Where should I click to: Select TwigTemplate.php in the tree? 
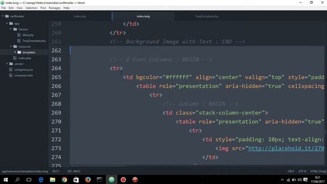point(34,41)
